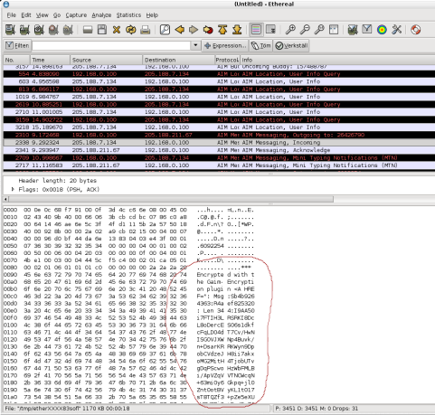This screenshot has height=415, width=435.
Task: Find a packet magnifier icon
Action: pos(165,30)
